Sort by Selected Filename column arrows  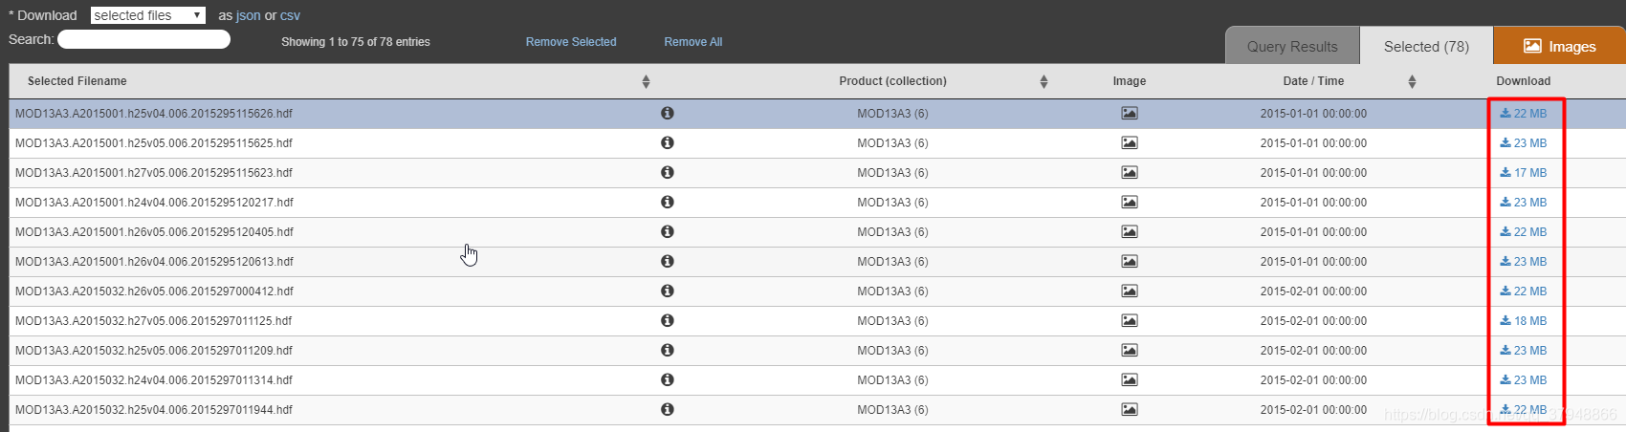tap(646, 81)
